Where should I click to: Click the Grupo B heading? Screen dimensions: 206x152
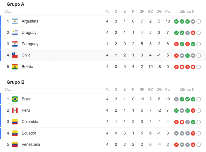point(16,82)
